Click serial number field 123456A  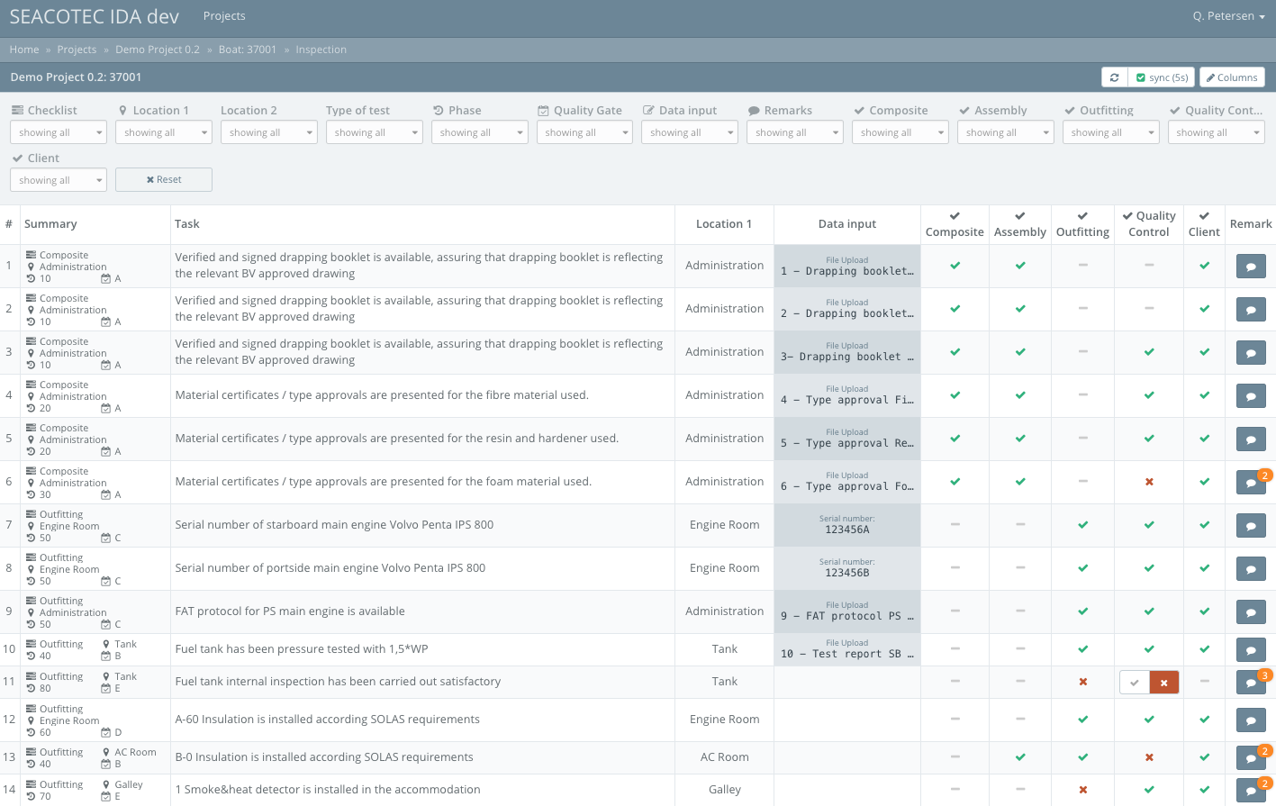847,526
